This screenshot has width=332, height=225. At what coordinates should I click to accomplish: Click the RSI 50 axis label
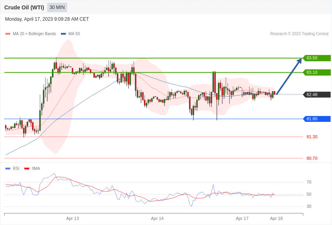309,194
